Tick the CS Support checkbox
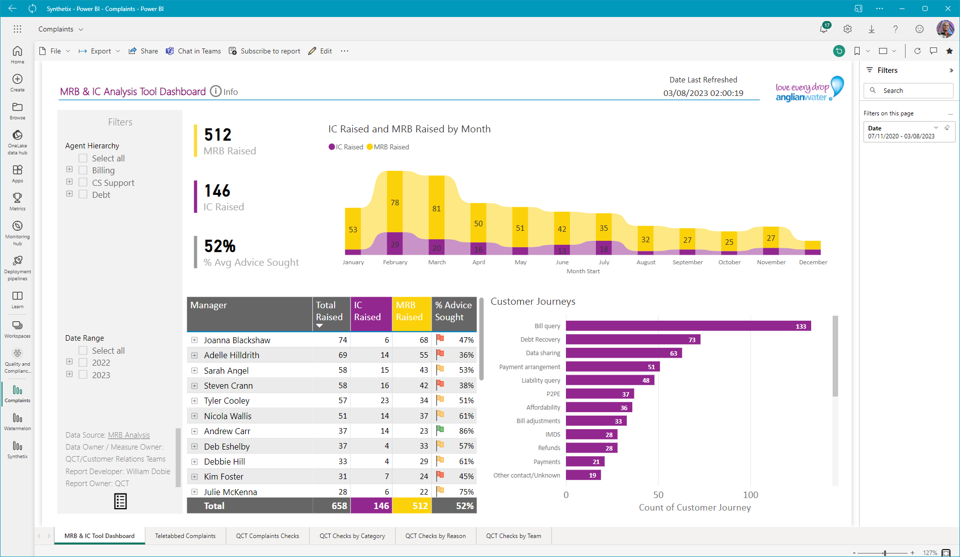Viewport: 960px width, 557px height. point(83,183)
